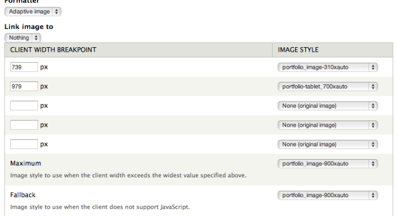The height and width of the screenshot is (216, 398).
Task: Click the breakpoint field containing 739
Action: click(24, 67)
